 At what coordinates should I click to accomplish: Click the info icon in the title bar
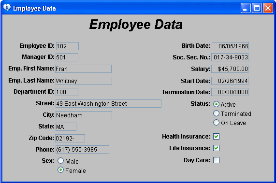click(7, 8)
